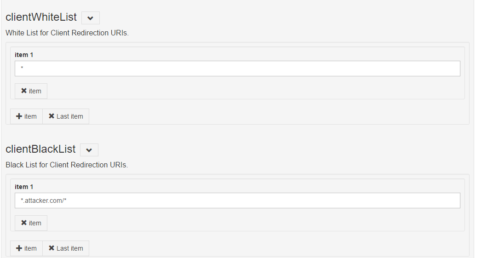Click the plus icon under the blacklist
Viewport: 488px width, 258px height.
click(19, 248)
